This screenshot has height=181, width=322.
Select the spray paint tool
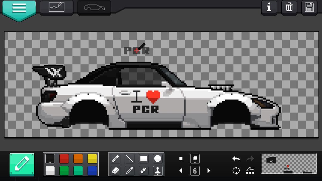coord(143,171)
